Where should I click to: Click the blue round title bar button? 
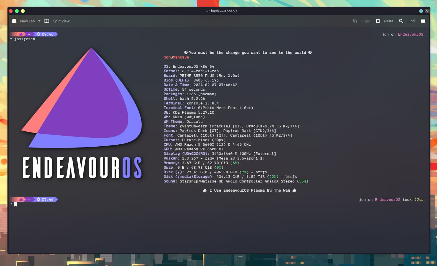(x=421, y=11)
